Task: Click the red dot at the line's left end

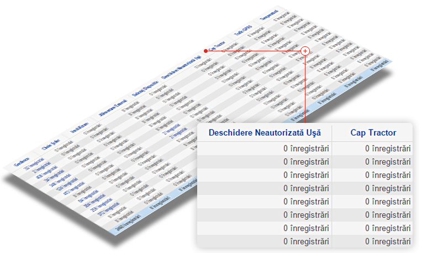Action: click(x=205, y=51)
